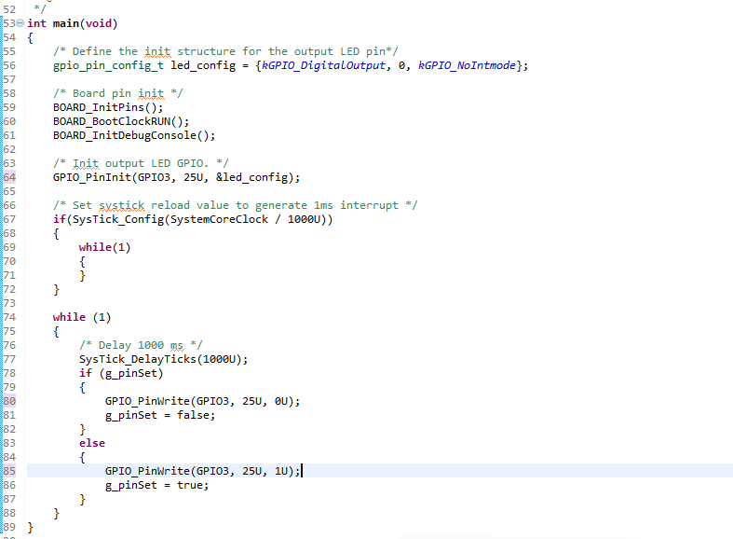This screenshot has height=539, width=733.
Task: Click the 'Delay 1000 ms' comment
Action: point(141,345)
